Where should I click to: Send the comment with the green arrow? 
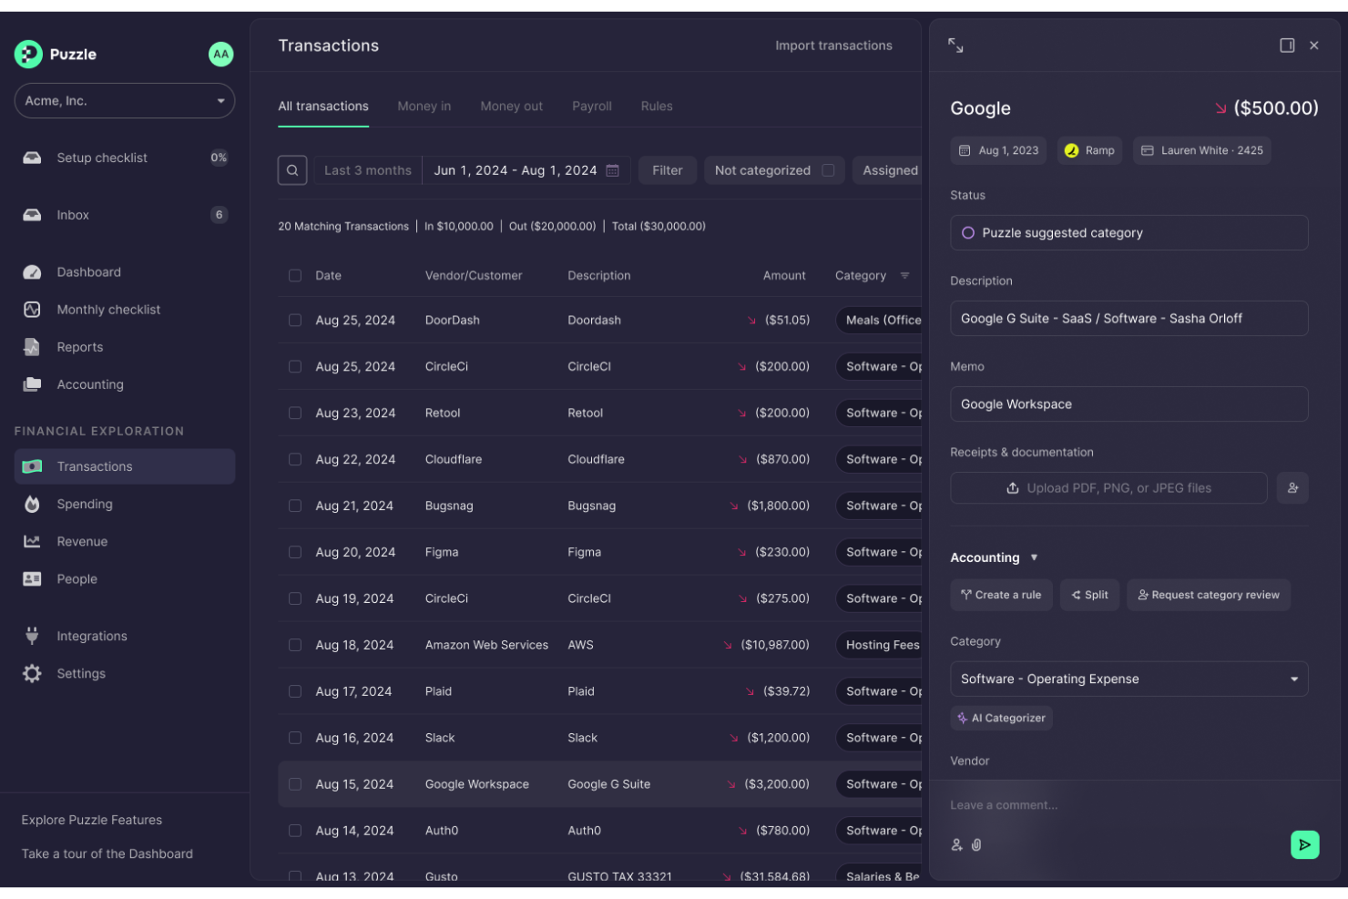(1304, 844)
